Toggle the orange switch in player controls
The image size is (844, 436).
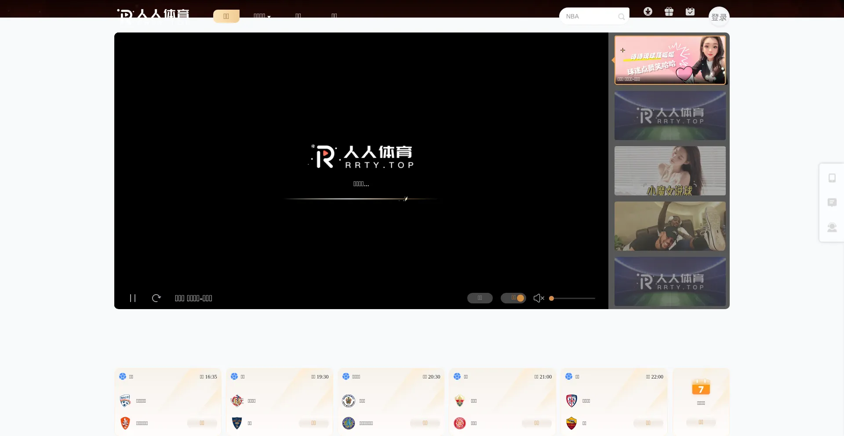pos(513,298)
